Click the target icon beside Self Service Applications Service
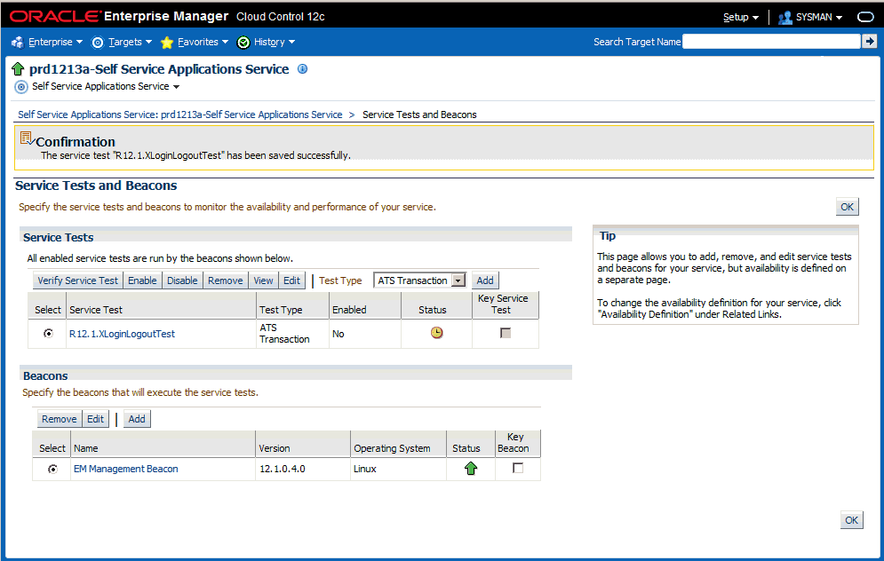884x561 pixels. 20,87
